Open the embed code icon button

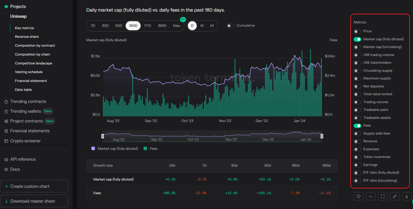[371, 196]
